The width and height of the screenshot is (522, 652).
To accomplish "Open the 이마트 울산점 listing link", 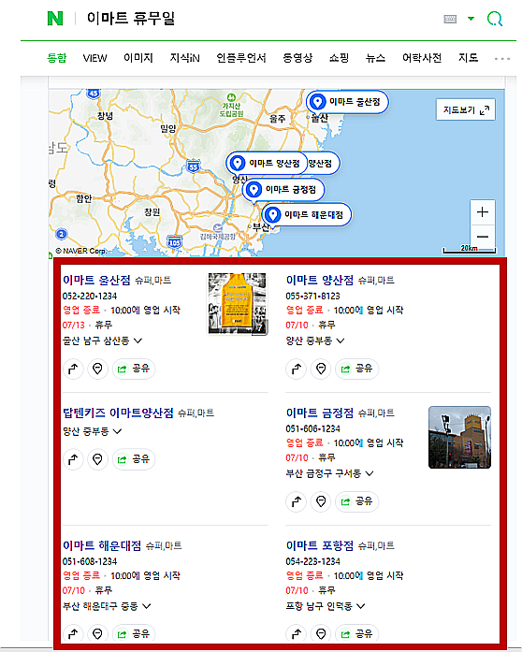I will pos(96,280).
